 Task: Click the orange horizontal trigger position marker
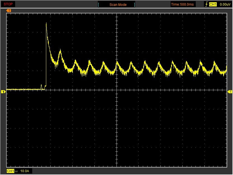(9, 11)
